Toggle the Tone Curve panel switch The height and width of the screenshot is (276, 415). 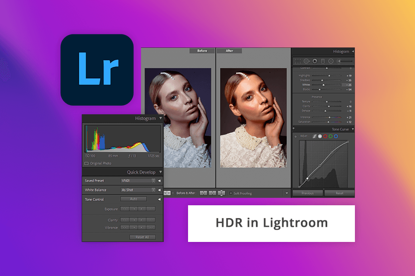pyautogui.click(x=294, y=129)
